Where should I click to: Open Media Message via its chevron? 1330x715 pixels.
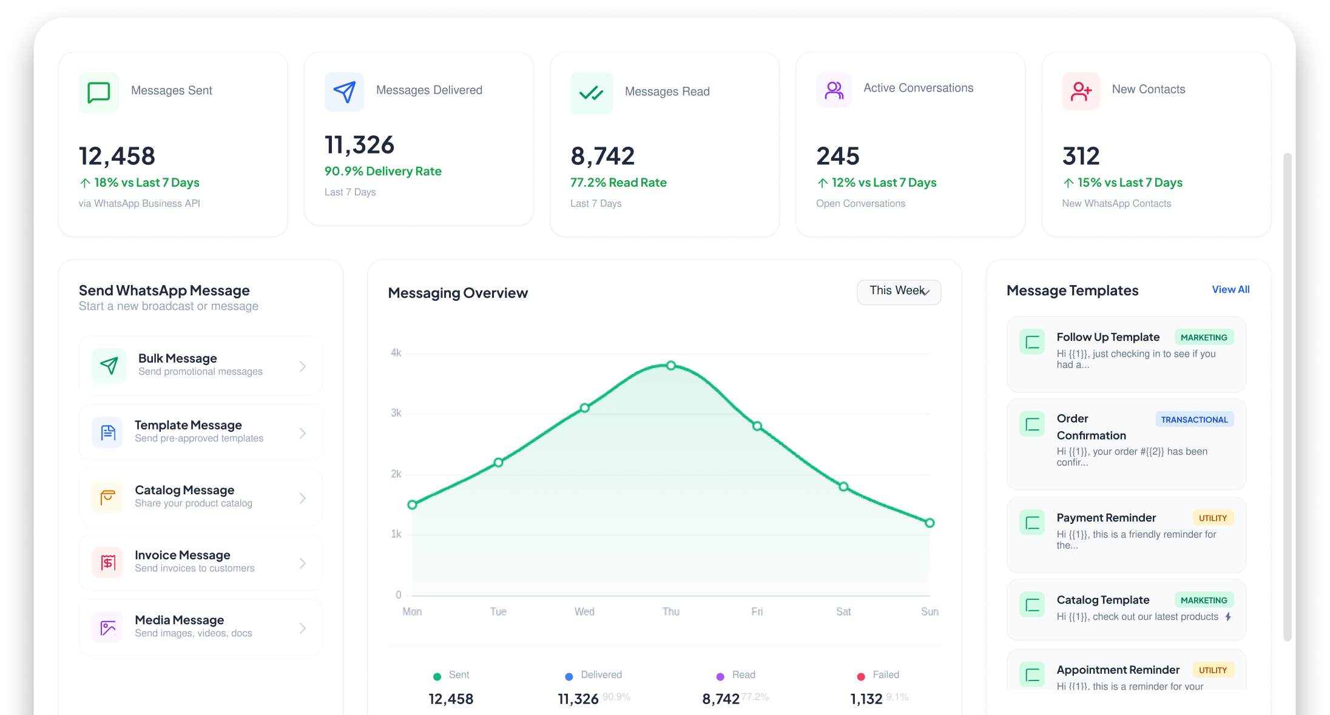click(x=303, y=628)
